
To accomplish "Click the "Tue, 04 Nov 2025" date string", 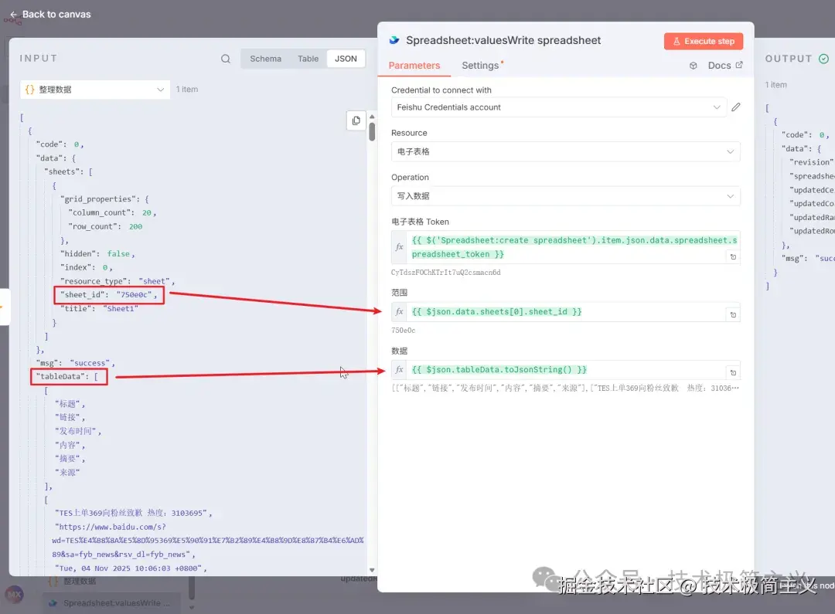I will [x=128, y=568].
